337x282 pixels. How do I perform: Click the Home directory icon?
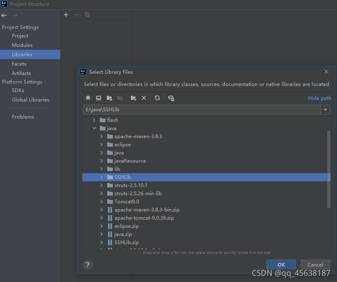(x=88, y=98)
